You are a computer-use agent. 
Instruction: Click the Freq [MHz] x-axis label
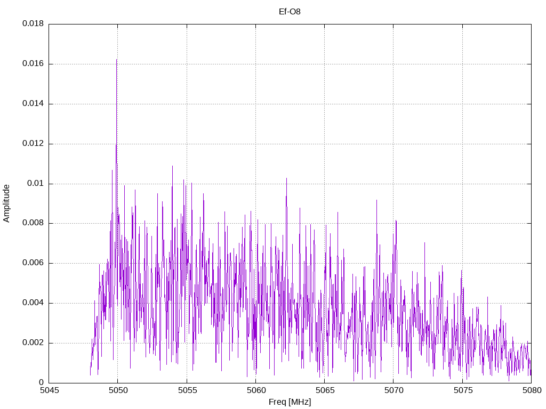[x=290, y=402]
